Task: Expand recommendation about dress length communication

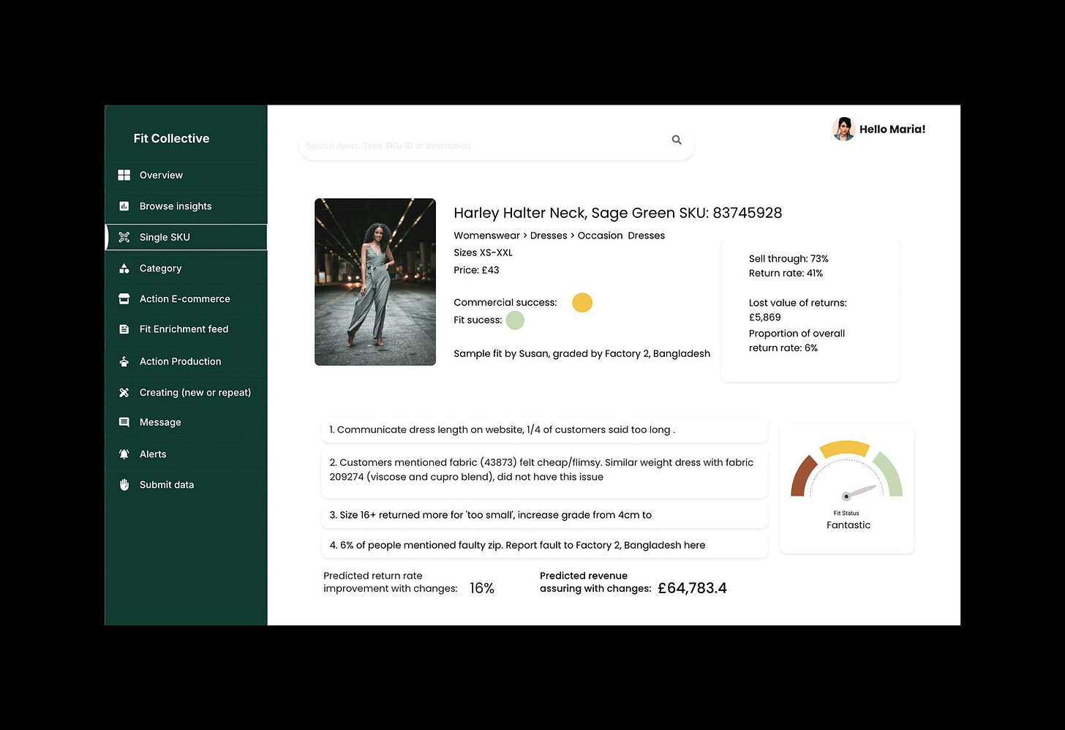Action: (544, 430)
